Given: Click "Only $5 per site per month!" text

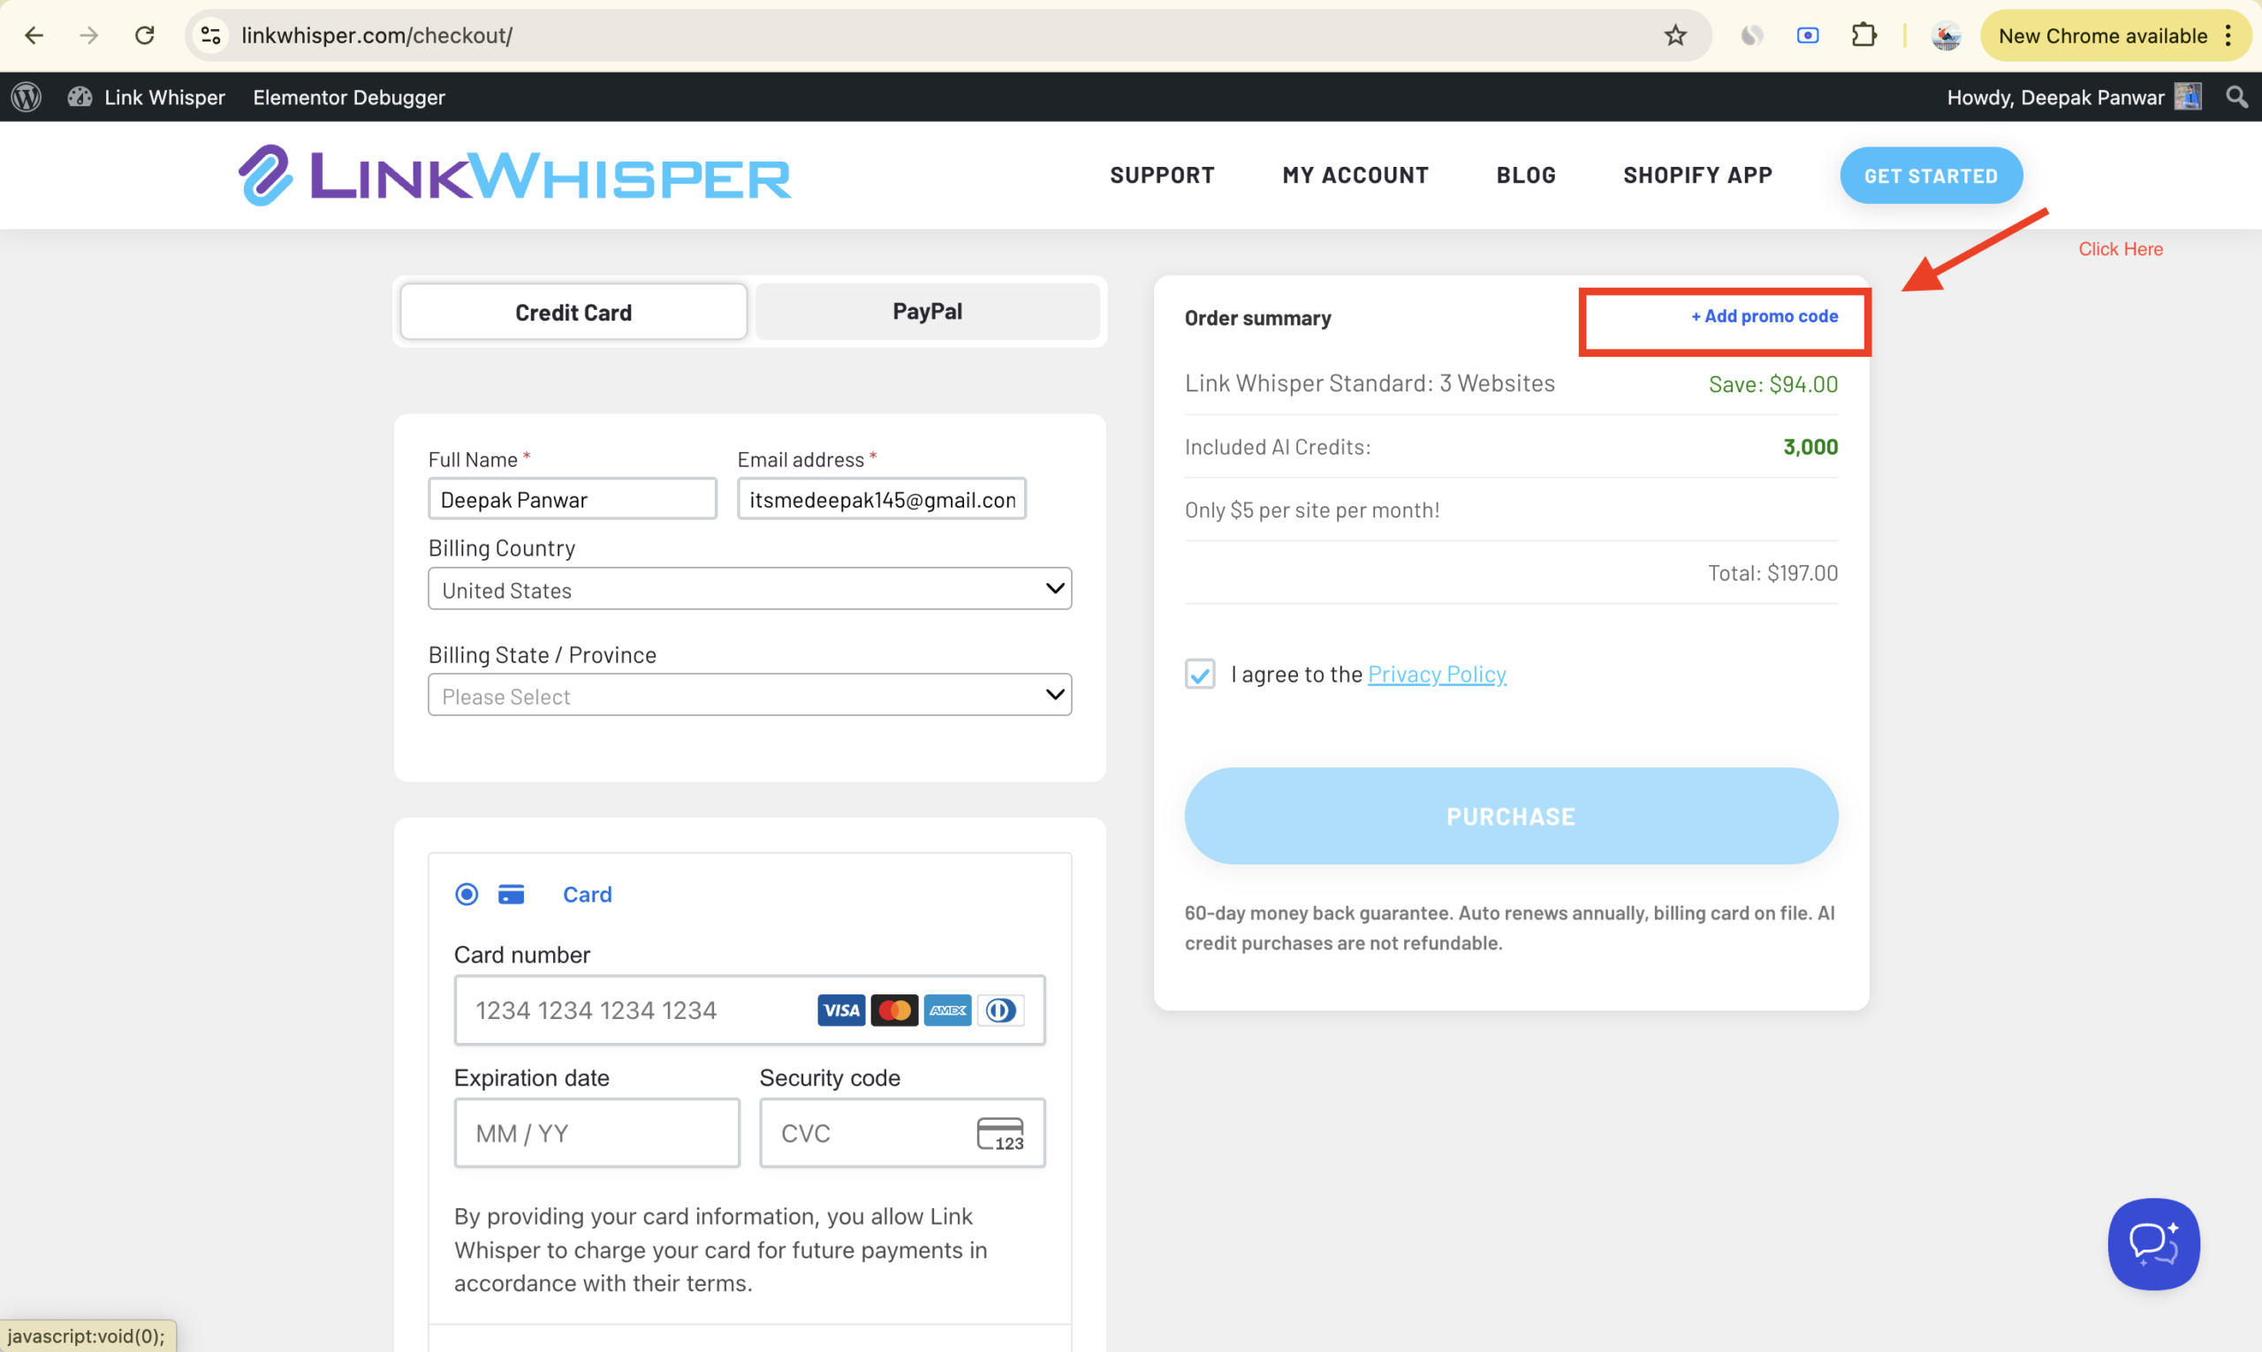Looking at the screenshot, I should (1312, 510).
